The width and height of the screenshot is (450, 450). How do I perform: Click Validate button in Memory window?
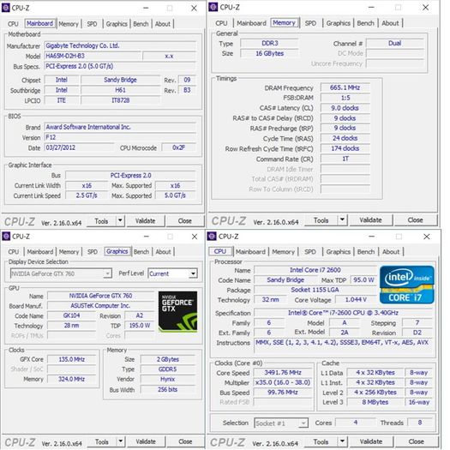pos(370,219)
